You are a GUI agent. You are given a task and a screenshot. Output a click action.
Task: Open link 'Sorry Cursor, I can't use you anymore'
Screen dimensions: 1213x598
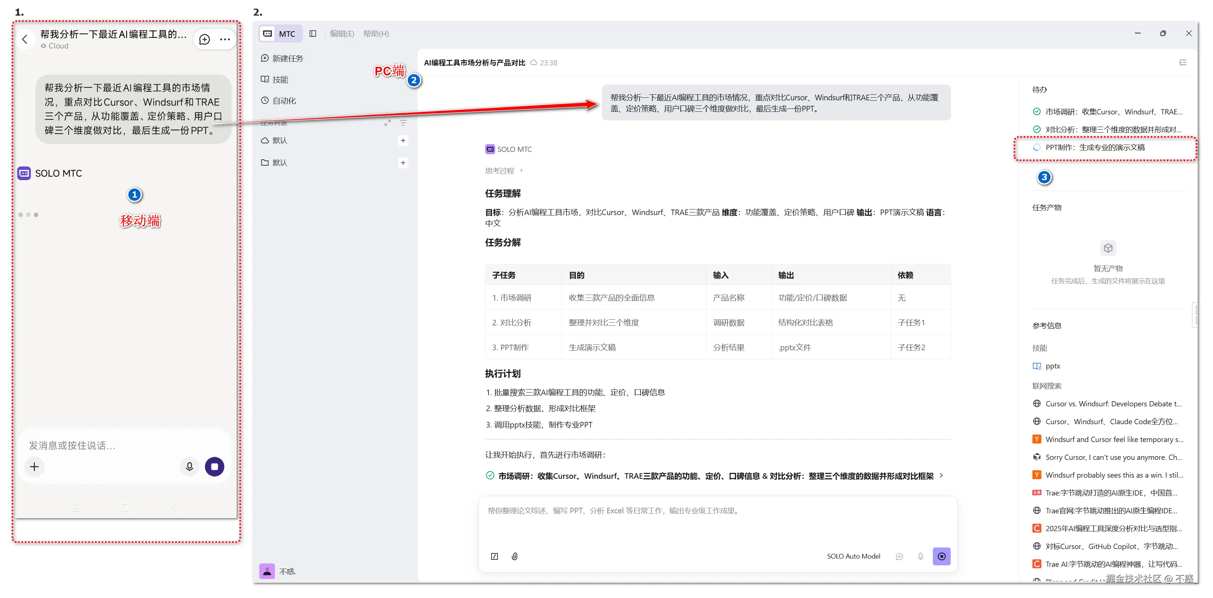point(1107,457)
